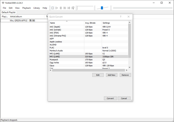The image size is (174, 122).
Task: Click the Add New preset button
Action: (x=111, y=75)
